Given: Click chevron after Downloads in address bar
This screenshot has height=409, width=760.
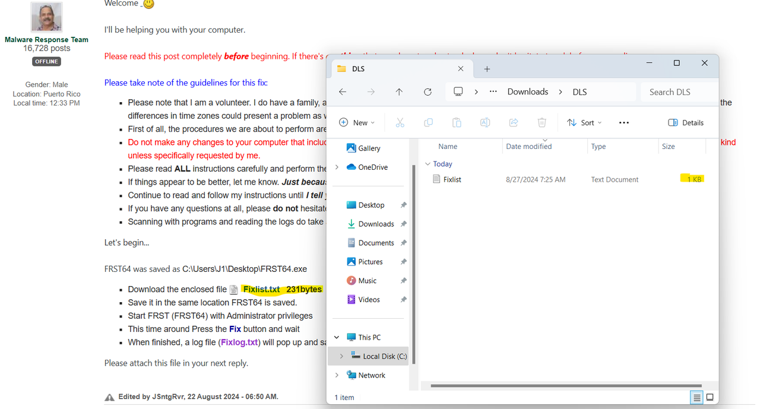Looking at the screenshot, I should click(561, 92).
